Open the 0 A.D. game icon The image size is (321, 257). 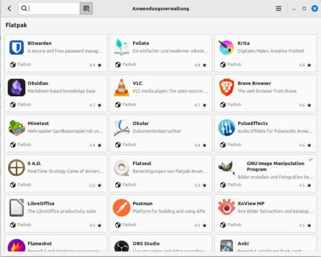[17, 167]
